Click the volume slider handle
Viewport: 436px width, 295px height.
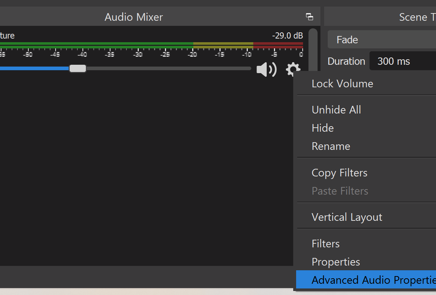78,68
